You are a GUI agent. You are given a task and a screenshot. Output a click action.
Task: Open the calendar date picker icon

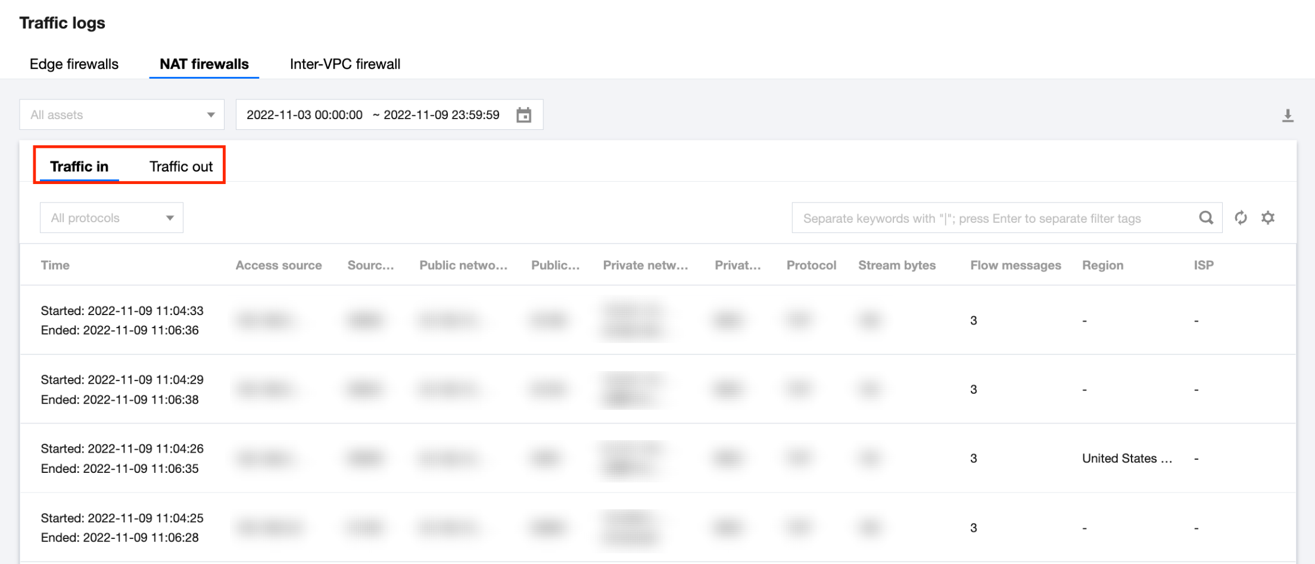click(x=523, y=115)
